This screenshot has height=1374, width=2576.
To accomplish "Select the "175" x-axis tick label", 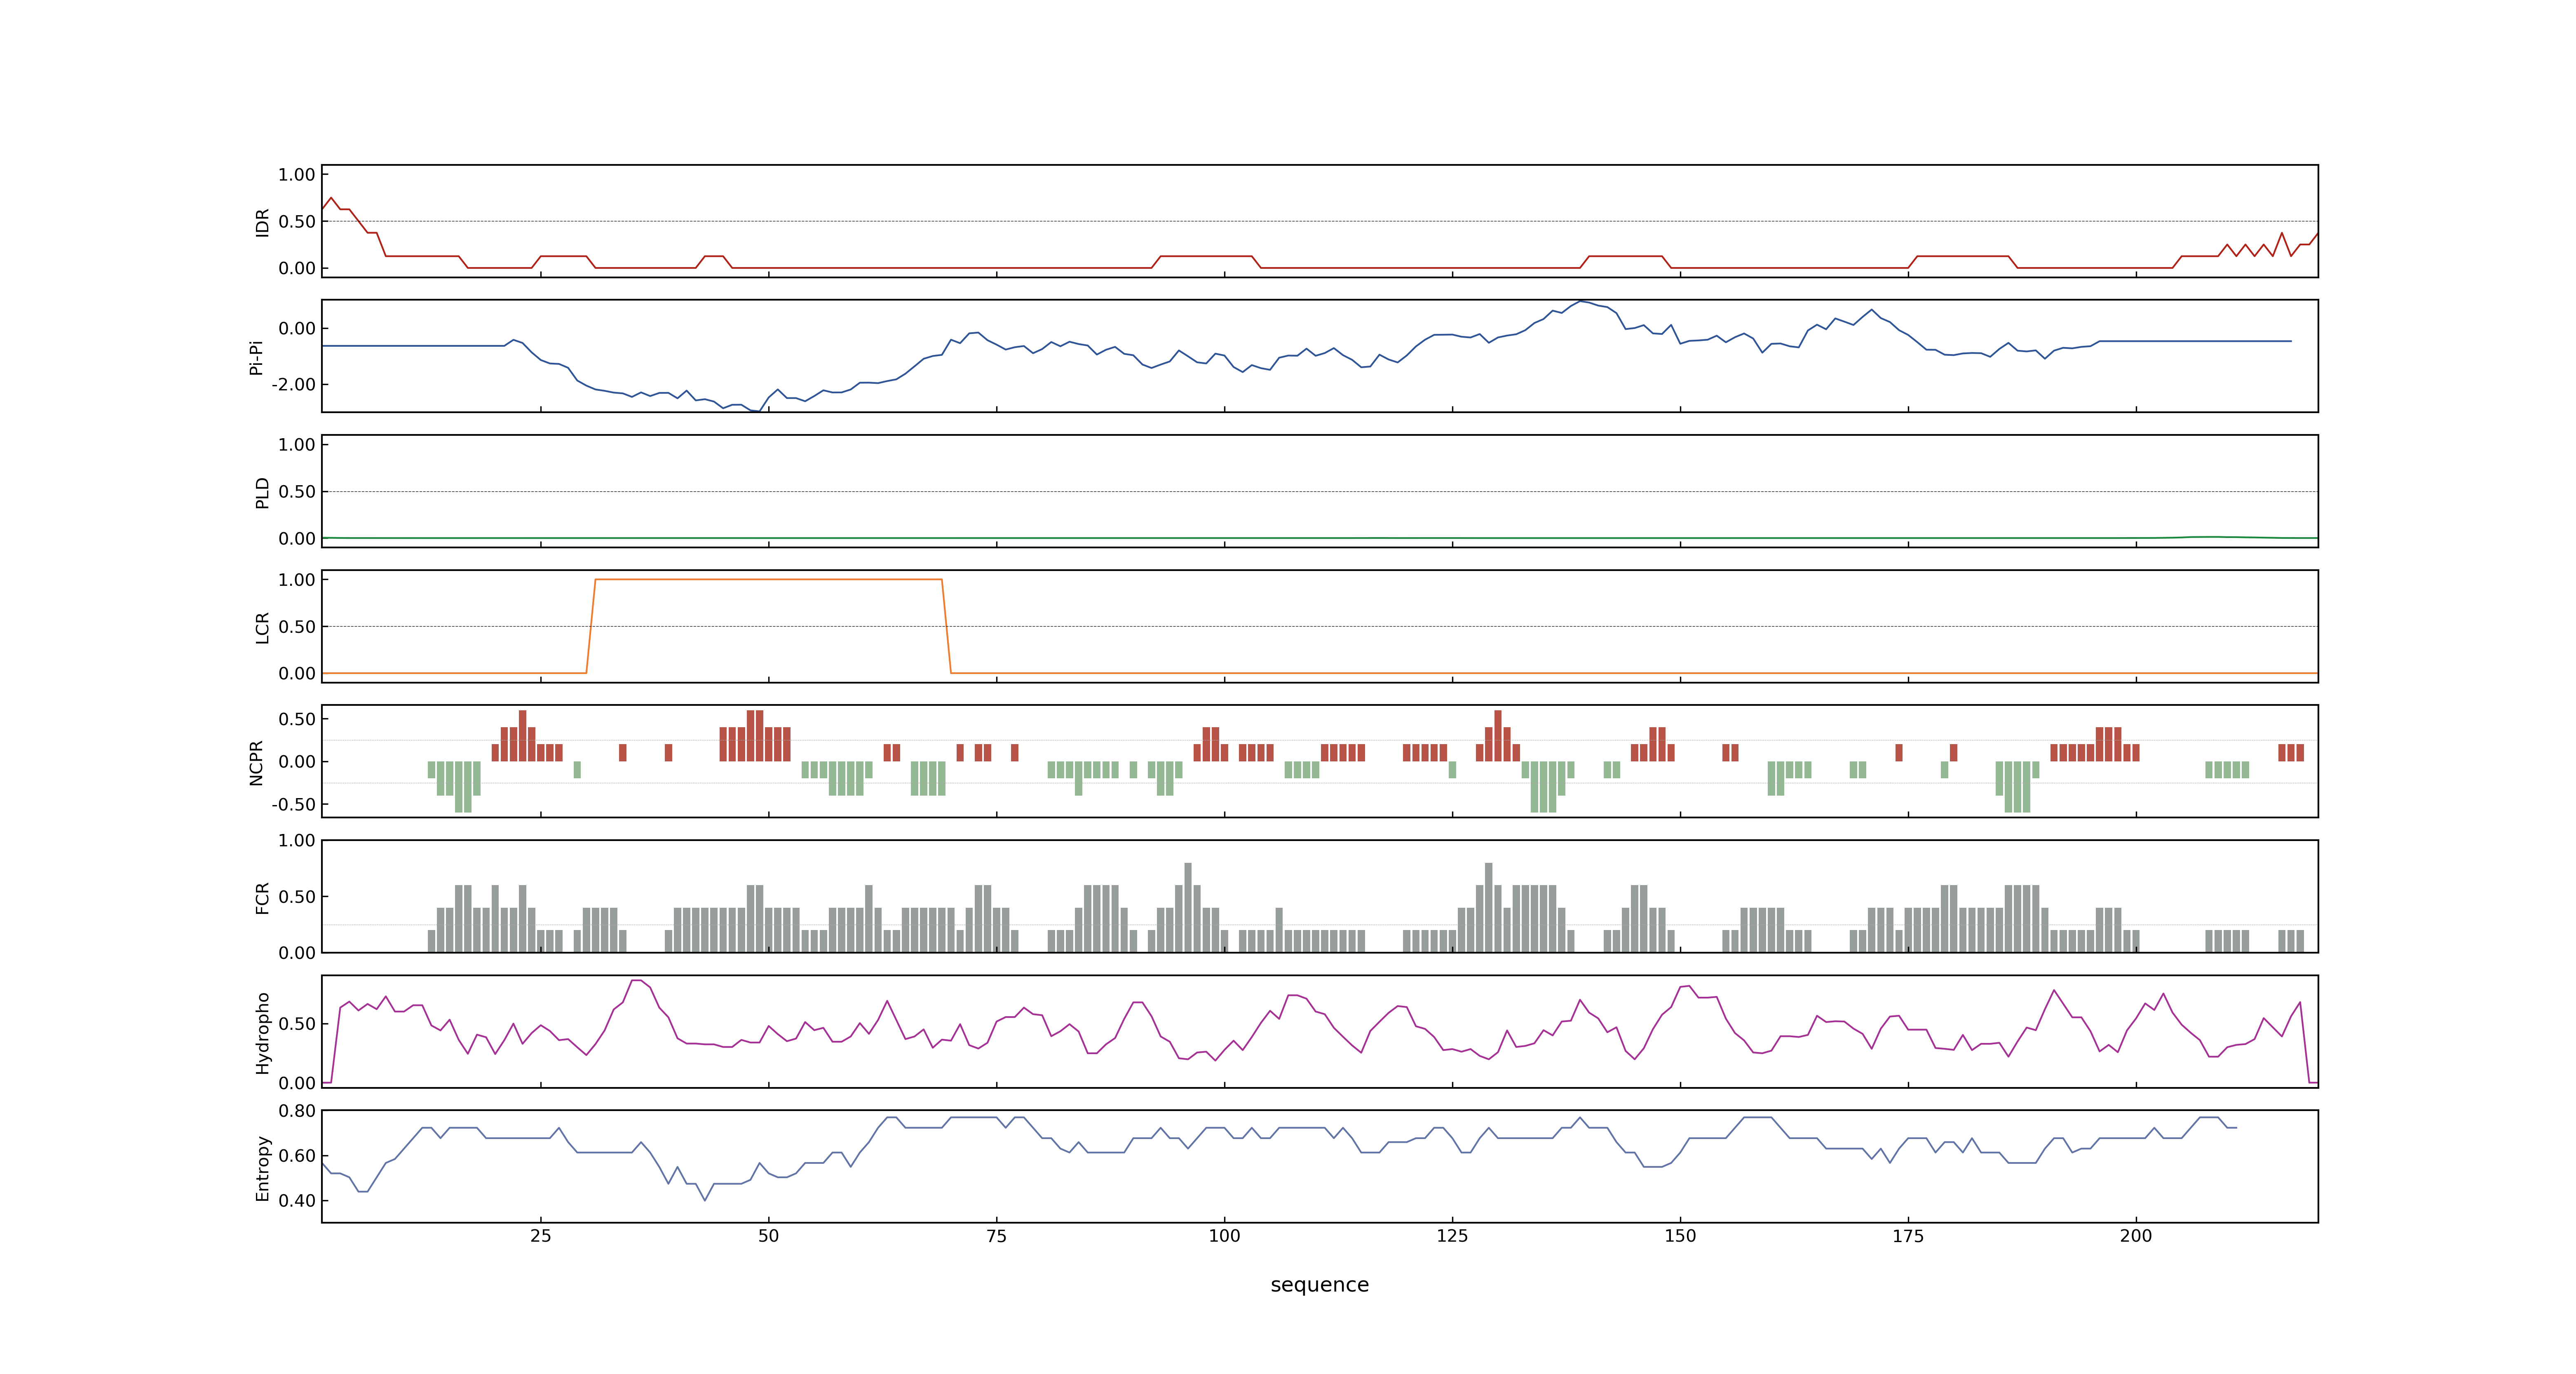I will tap(1908, 1235).
